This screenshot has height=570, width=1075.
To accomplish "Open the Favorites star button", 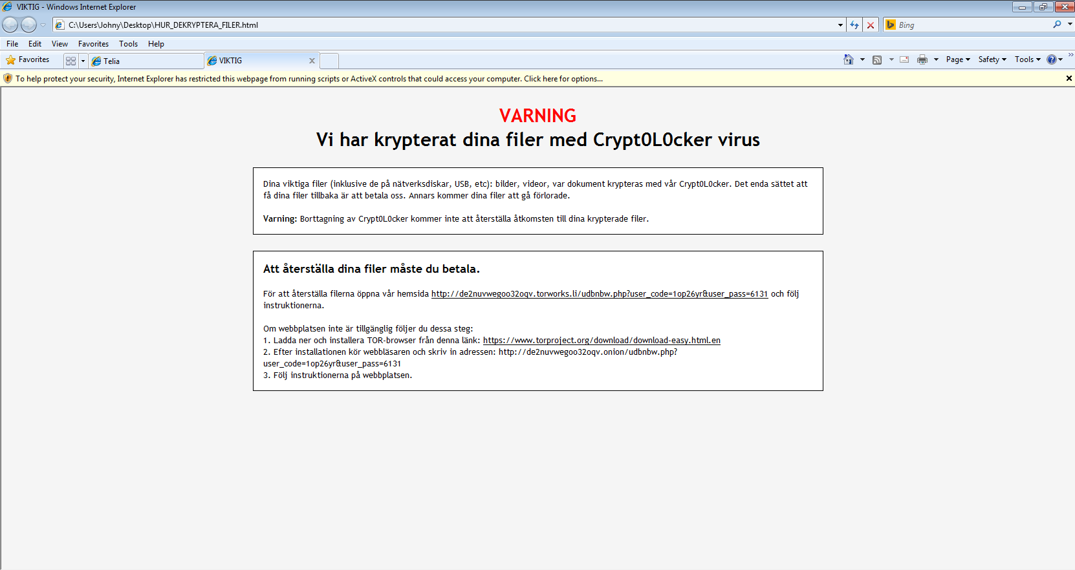I will (28, 60).
